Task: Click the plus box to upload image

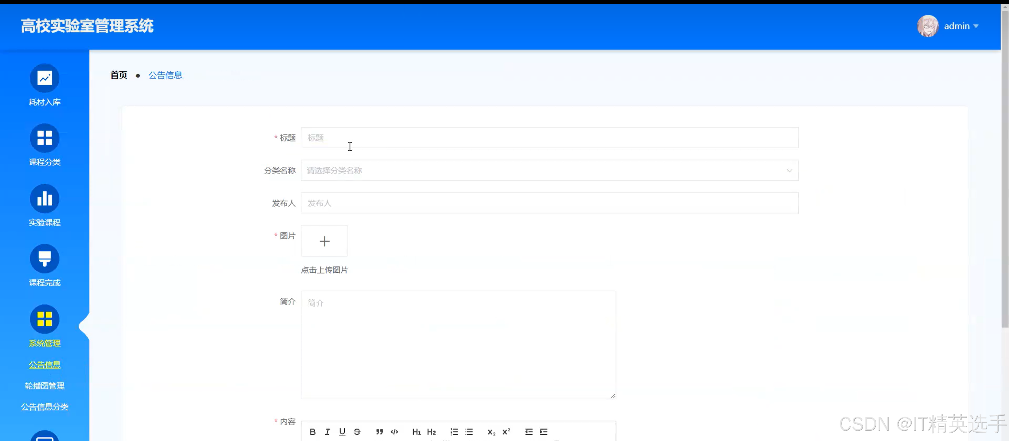Action: point(324,241)
